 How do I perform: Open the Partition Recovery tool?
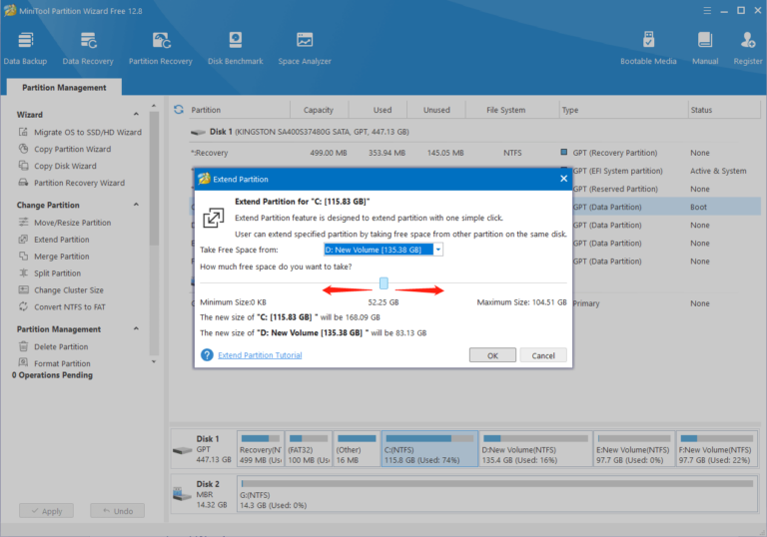pos(161,48)
